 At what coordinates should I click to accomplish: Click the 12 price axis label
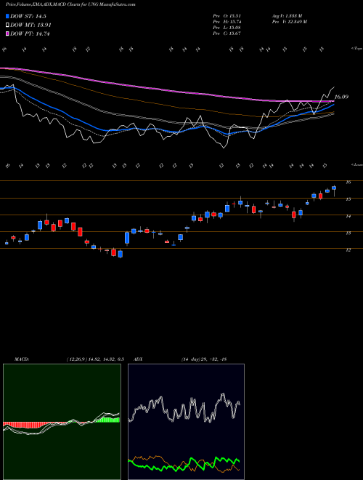click(x=348, y=250)
